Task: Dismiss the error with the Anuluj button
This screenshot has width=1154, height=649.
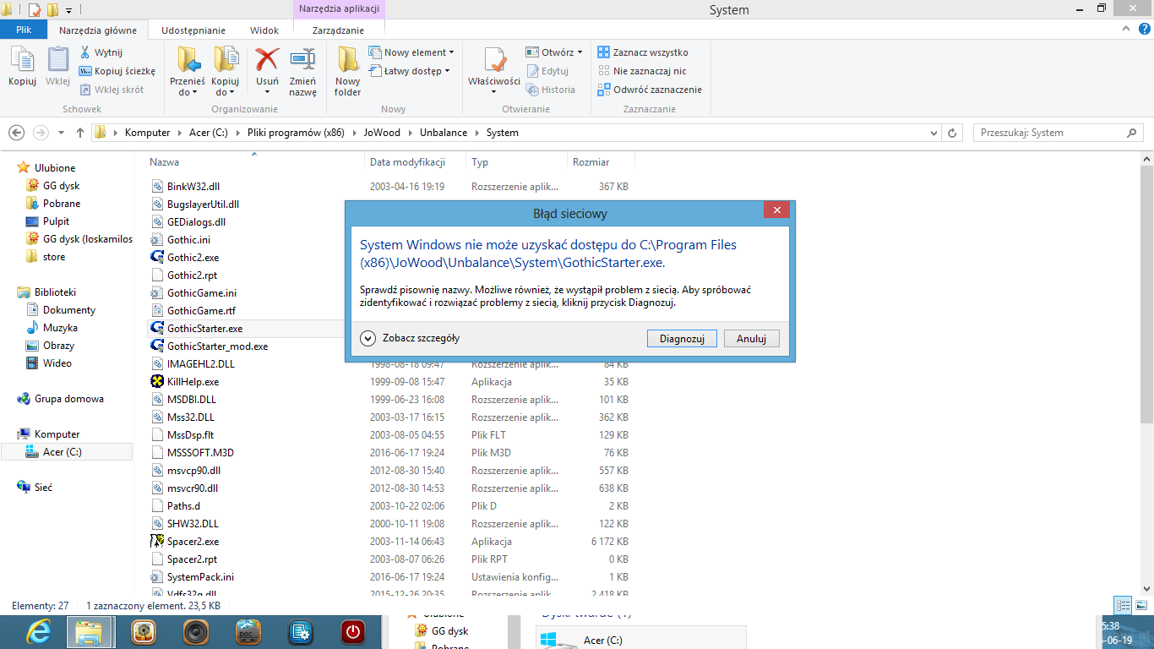Action: pyautogui.click(x=751, y=338)
